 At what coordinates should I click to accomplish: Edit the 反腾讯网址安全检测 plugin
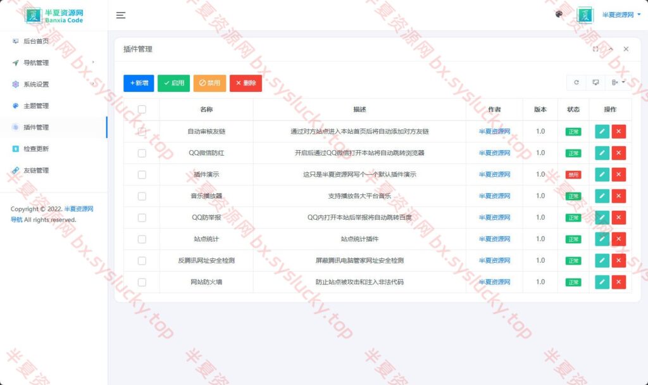tap(602, 260)
